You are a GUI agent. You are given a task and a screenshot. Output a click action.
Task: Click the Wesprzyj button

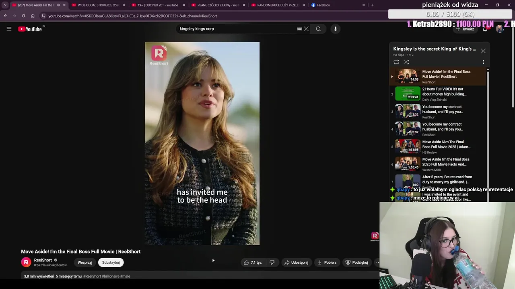(85, 263)
